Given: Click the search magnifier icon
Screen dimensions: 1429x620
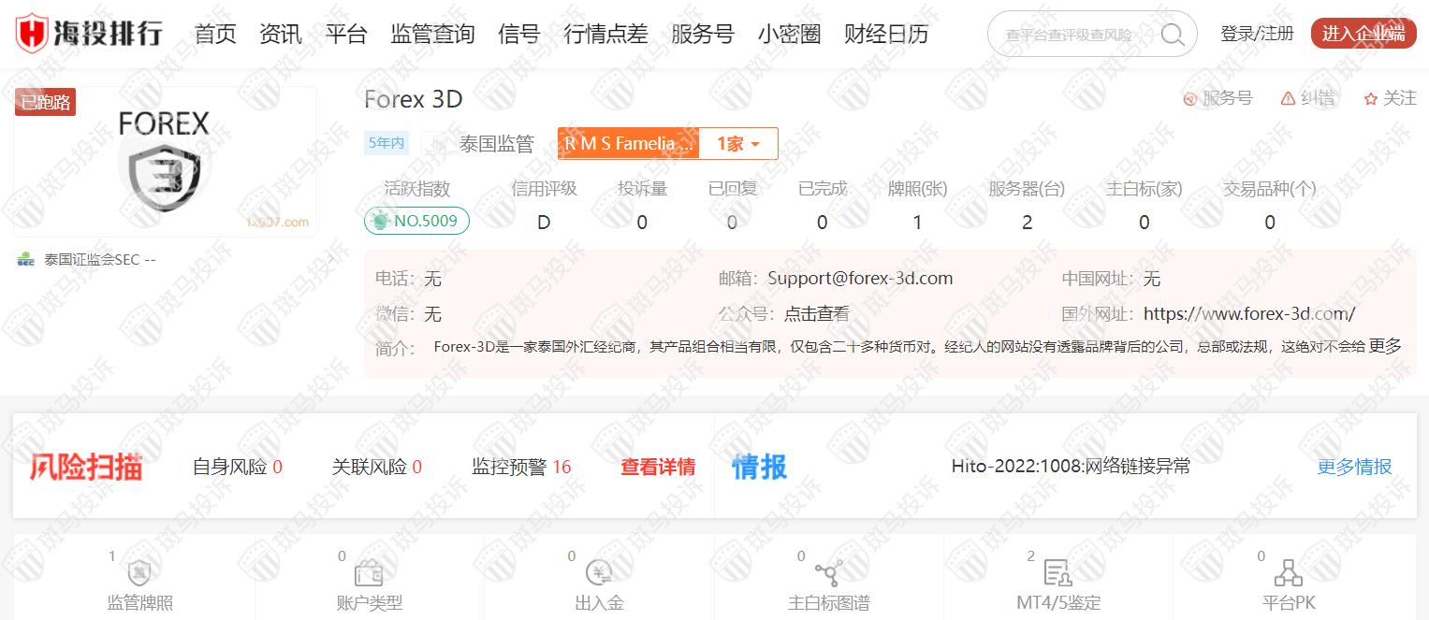Looking at the screenshot, I should click(x=1172, y=35).
